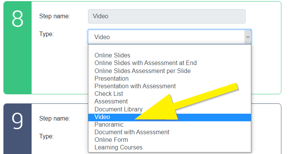The width and height of the screenshot is (289, 154).
Task: Select the blank first option in list
Action: pos(169,48)
